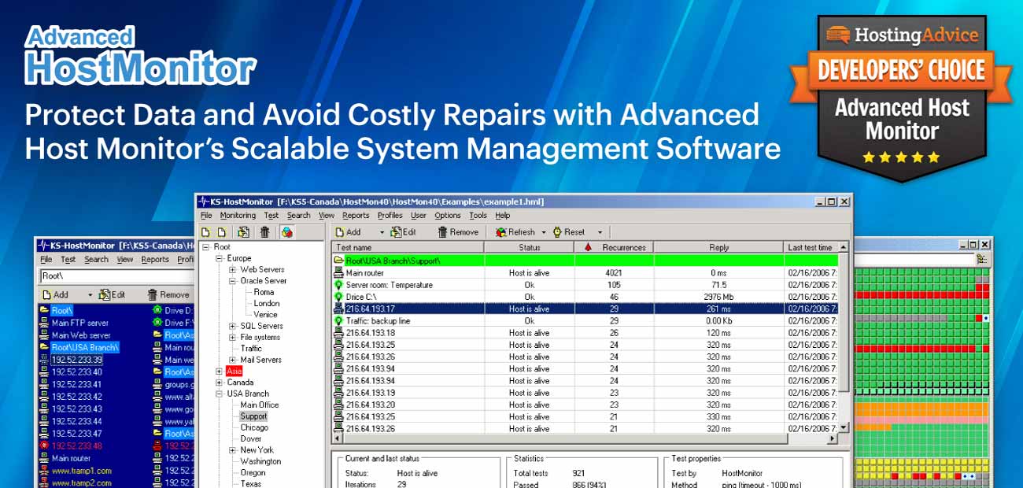This screenshot has width=1023, height=488.
Task: Click the Refresh toolbar button
Action: point(515,232)
